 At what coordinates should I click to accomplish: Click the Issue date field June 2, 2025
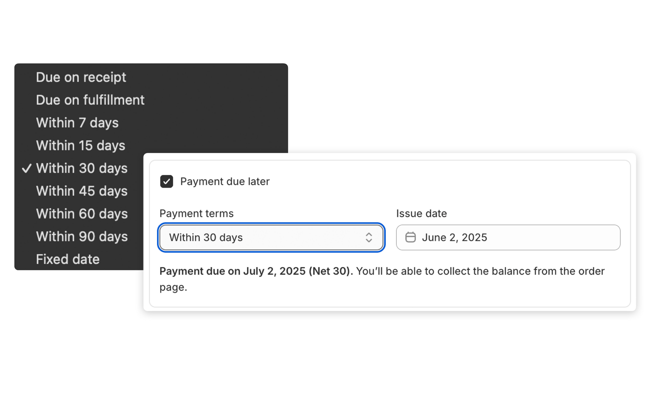[x=508, y=237]
